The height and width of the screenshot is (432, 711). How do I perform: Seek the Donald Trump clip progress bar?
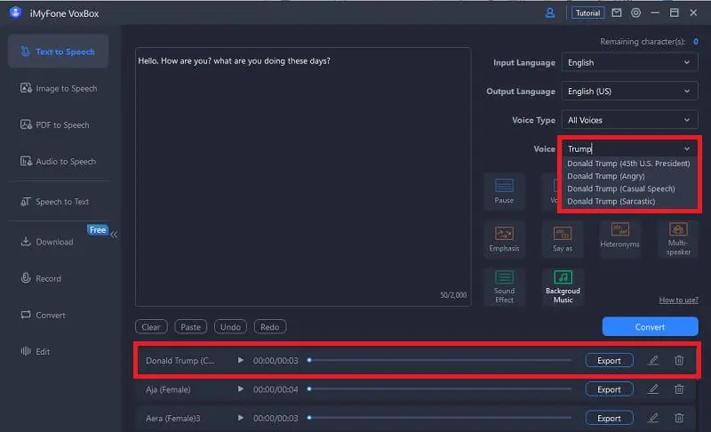point(439,360)
